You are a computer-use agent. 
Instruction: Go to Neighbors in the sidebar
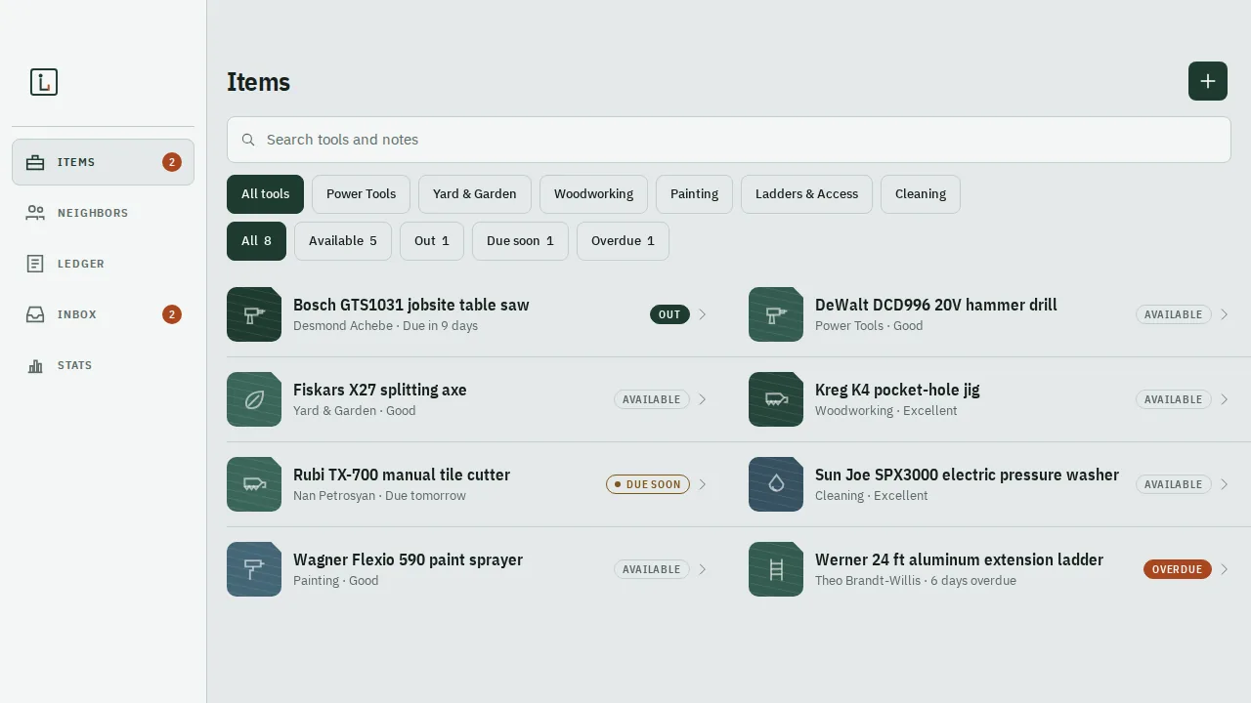click(103, 213)
